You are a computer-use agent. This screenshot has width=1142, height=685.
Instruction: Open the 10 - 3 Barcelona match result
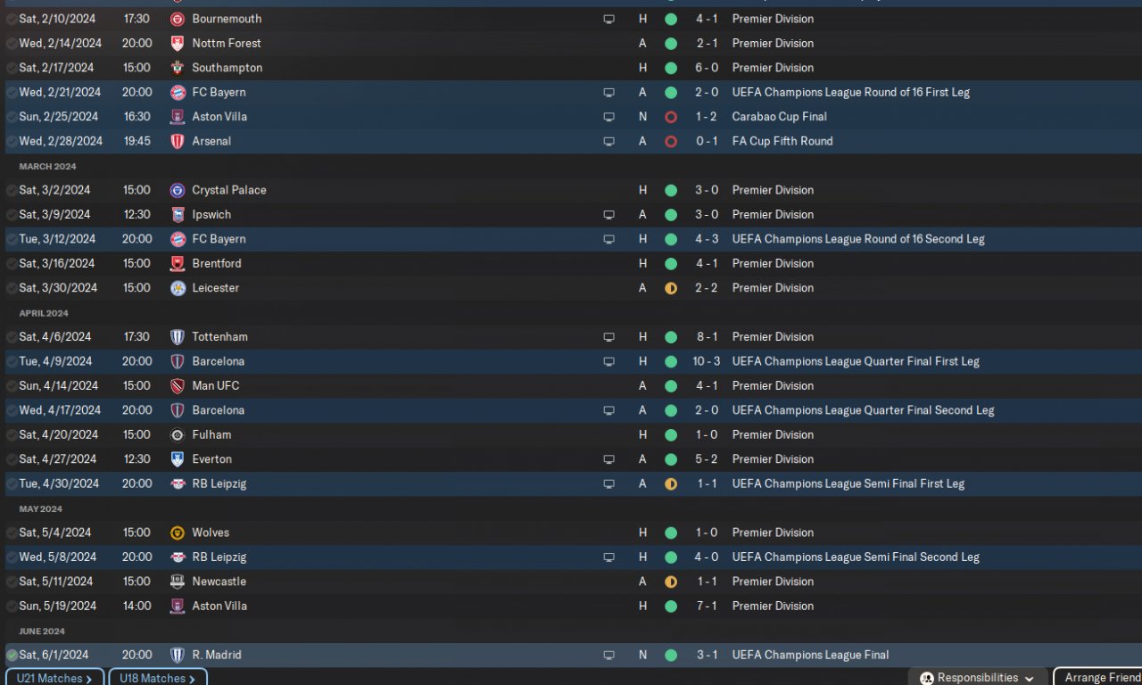[706, 361]
